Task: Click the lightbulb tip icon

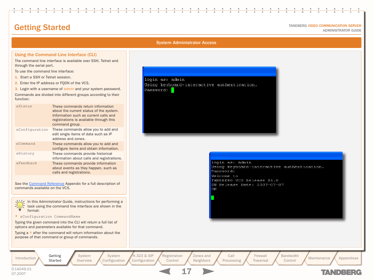Action: pyautogui.click(x=20, y=205)
